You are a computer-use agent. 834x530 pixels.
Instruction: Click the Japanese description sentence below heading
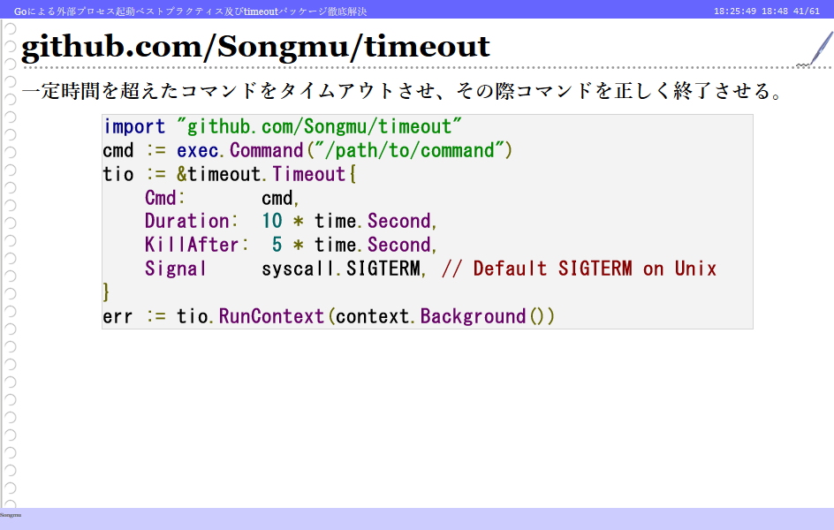click(x=403, y=91)
